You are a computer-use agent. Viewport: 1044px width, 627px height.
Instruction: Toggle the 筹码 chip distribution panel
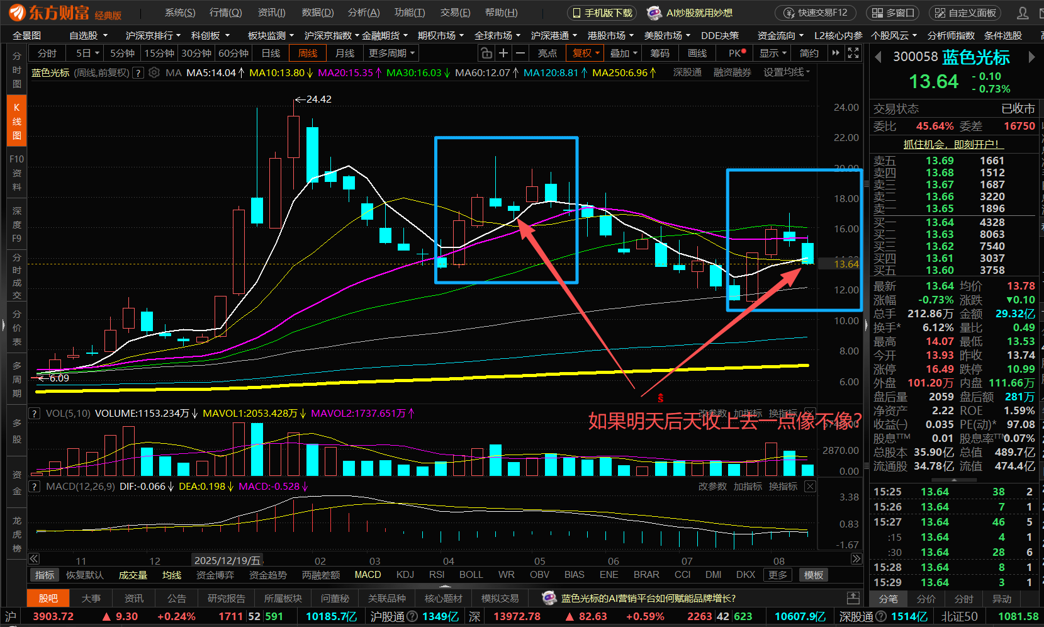pos(660,54)
